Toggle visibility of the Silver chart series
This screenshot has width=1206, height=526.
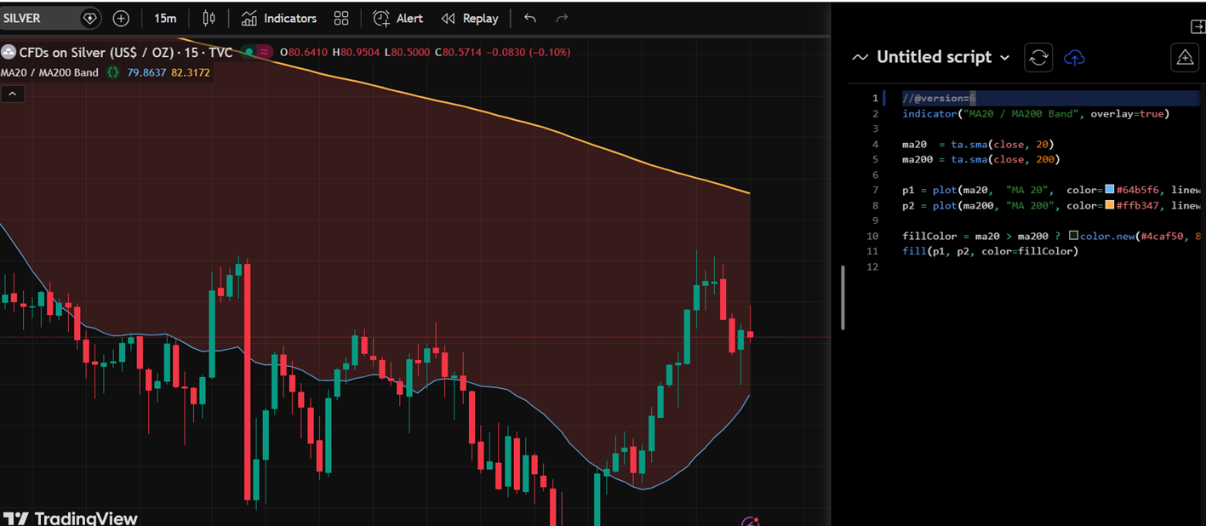[x=249, y=52]
